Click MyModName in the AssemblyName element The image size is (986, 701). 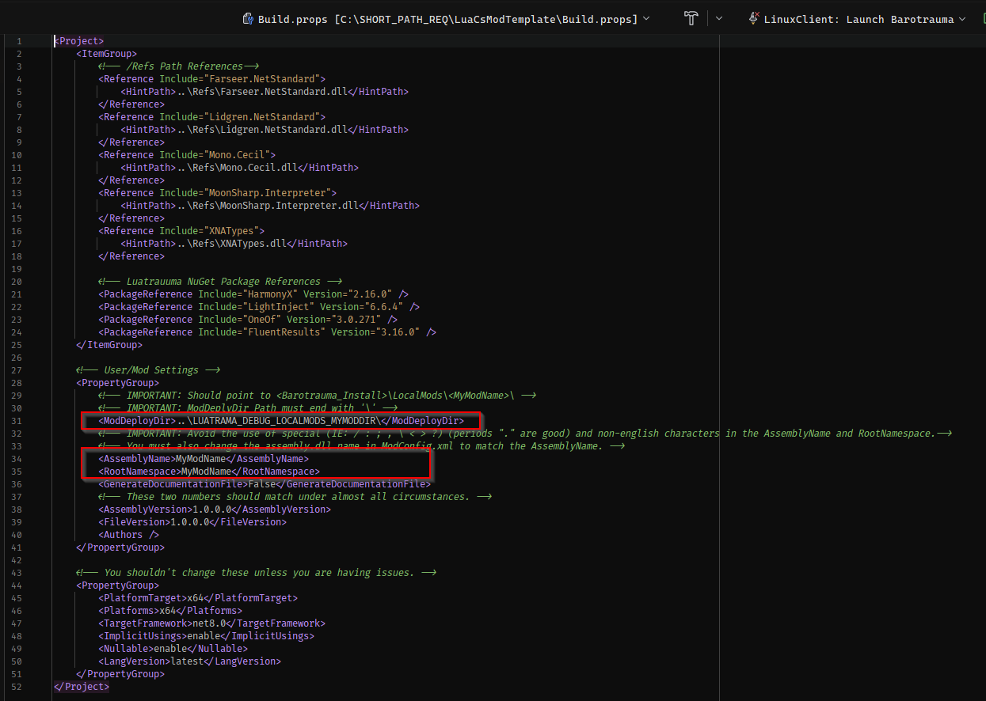coord(201,458)
